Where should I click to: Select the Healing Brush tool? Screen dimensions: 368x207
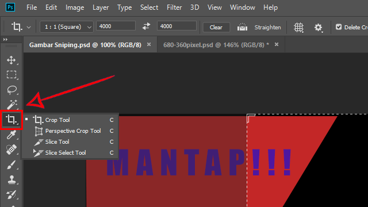11,149
